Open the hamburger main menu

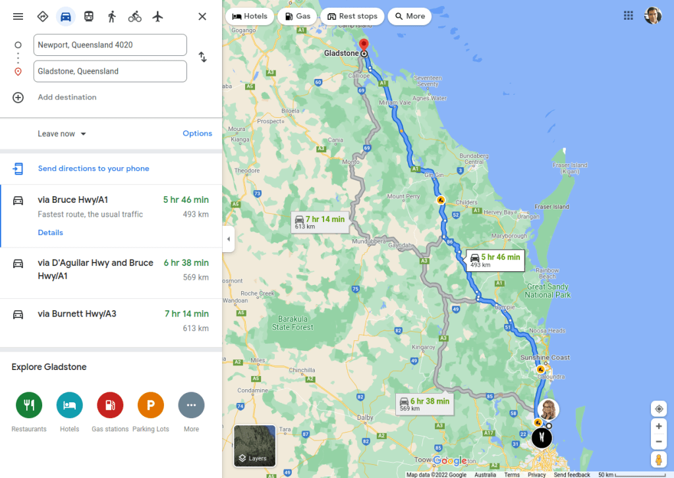(x=18, y=16)
